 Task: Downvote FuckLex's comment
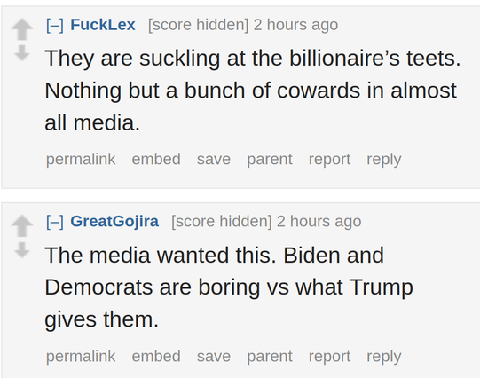click(x=22, y=52)
